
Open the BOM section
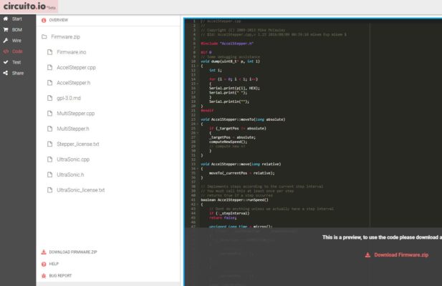click(16, 30)
